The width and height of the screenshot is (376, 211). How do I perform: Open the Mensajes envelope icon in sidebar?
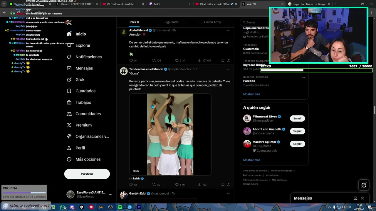[69, 68]
